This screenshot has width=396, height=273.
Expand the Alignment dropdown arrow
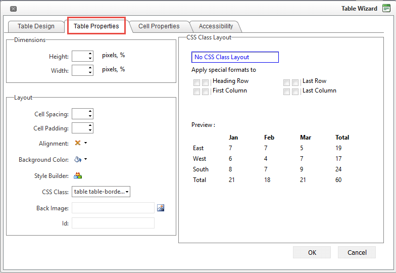click(x=86, y=143)
